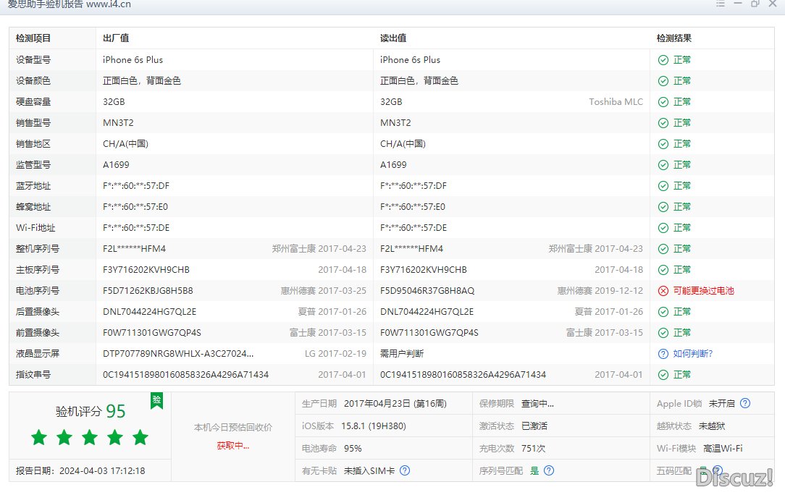
Task: Click factory rear camera serial DNL7044224HG7QL2E
Action: pos(149,312)
